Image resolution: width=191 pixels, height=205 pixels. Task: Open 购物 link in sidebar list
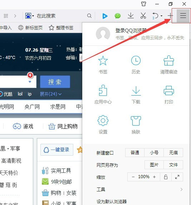[x=56, y=193]
